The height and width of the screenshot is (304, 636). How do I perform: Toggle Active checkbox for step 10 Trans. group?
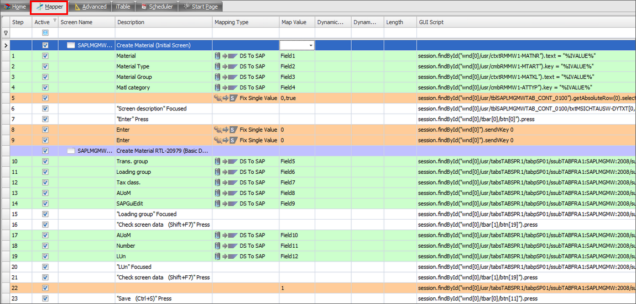pyautogui.click(x=45, y=161)
